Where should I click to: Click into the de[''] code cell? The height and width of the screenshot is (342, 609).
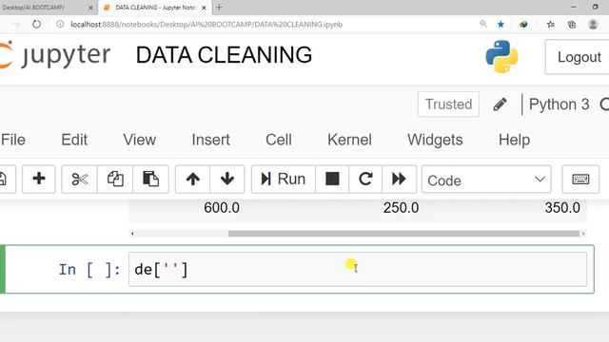point(358,269)
